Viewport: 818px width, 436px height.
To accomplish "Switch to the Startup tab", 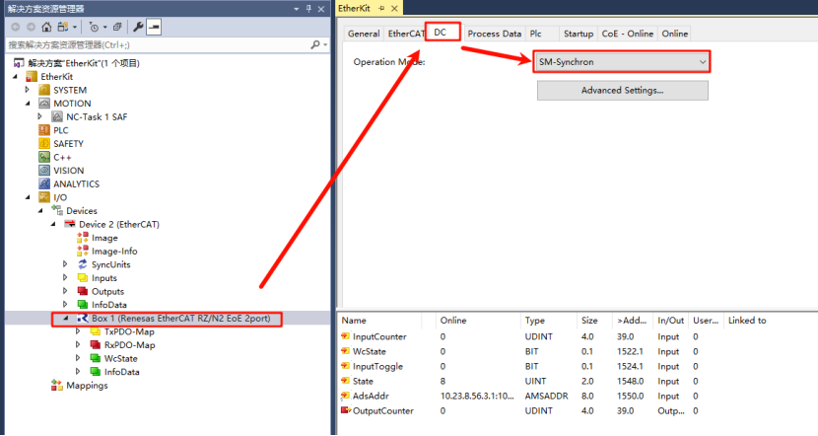I will click(579, 34).
